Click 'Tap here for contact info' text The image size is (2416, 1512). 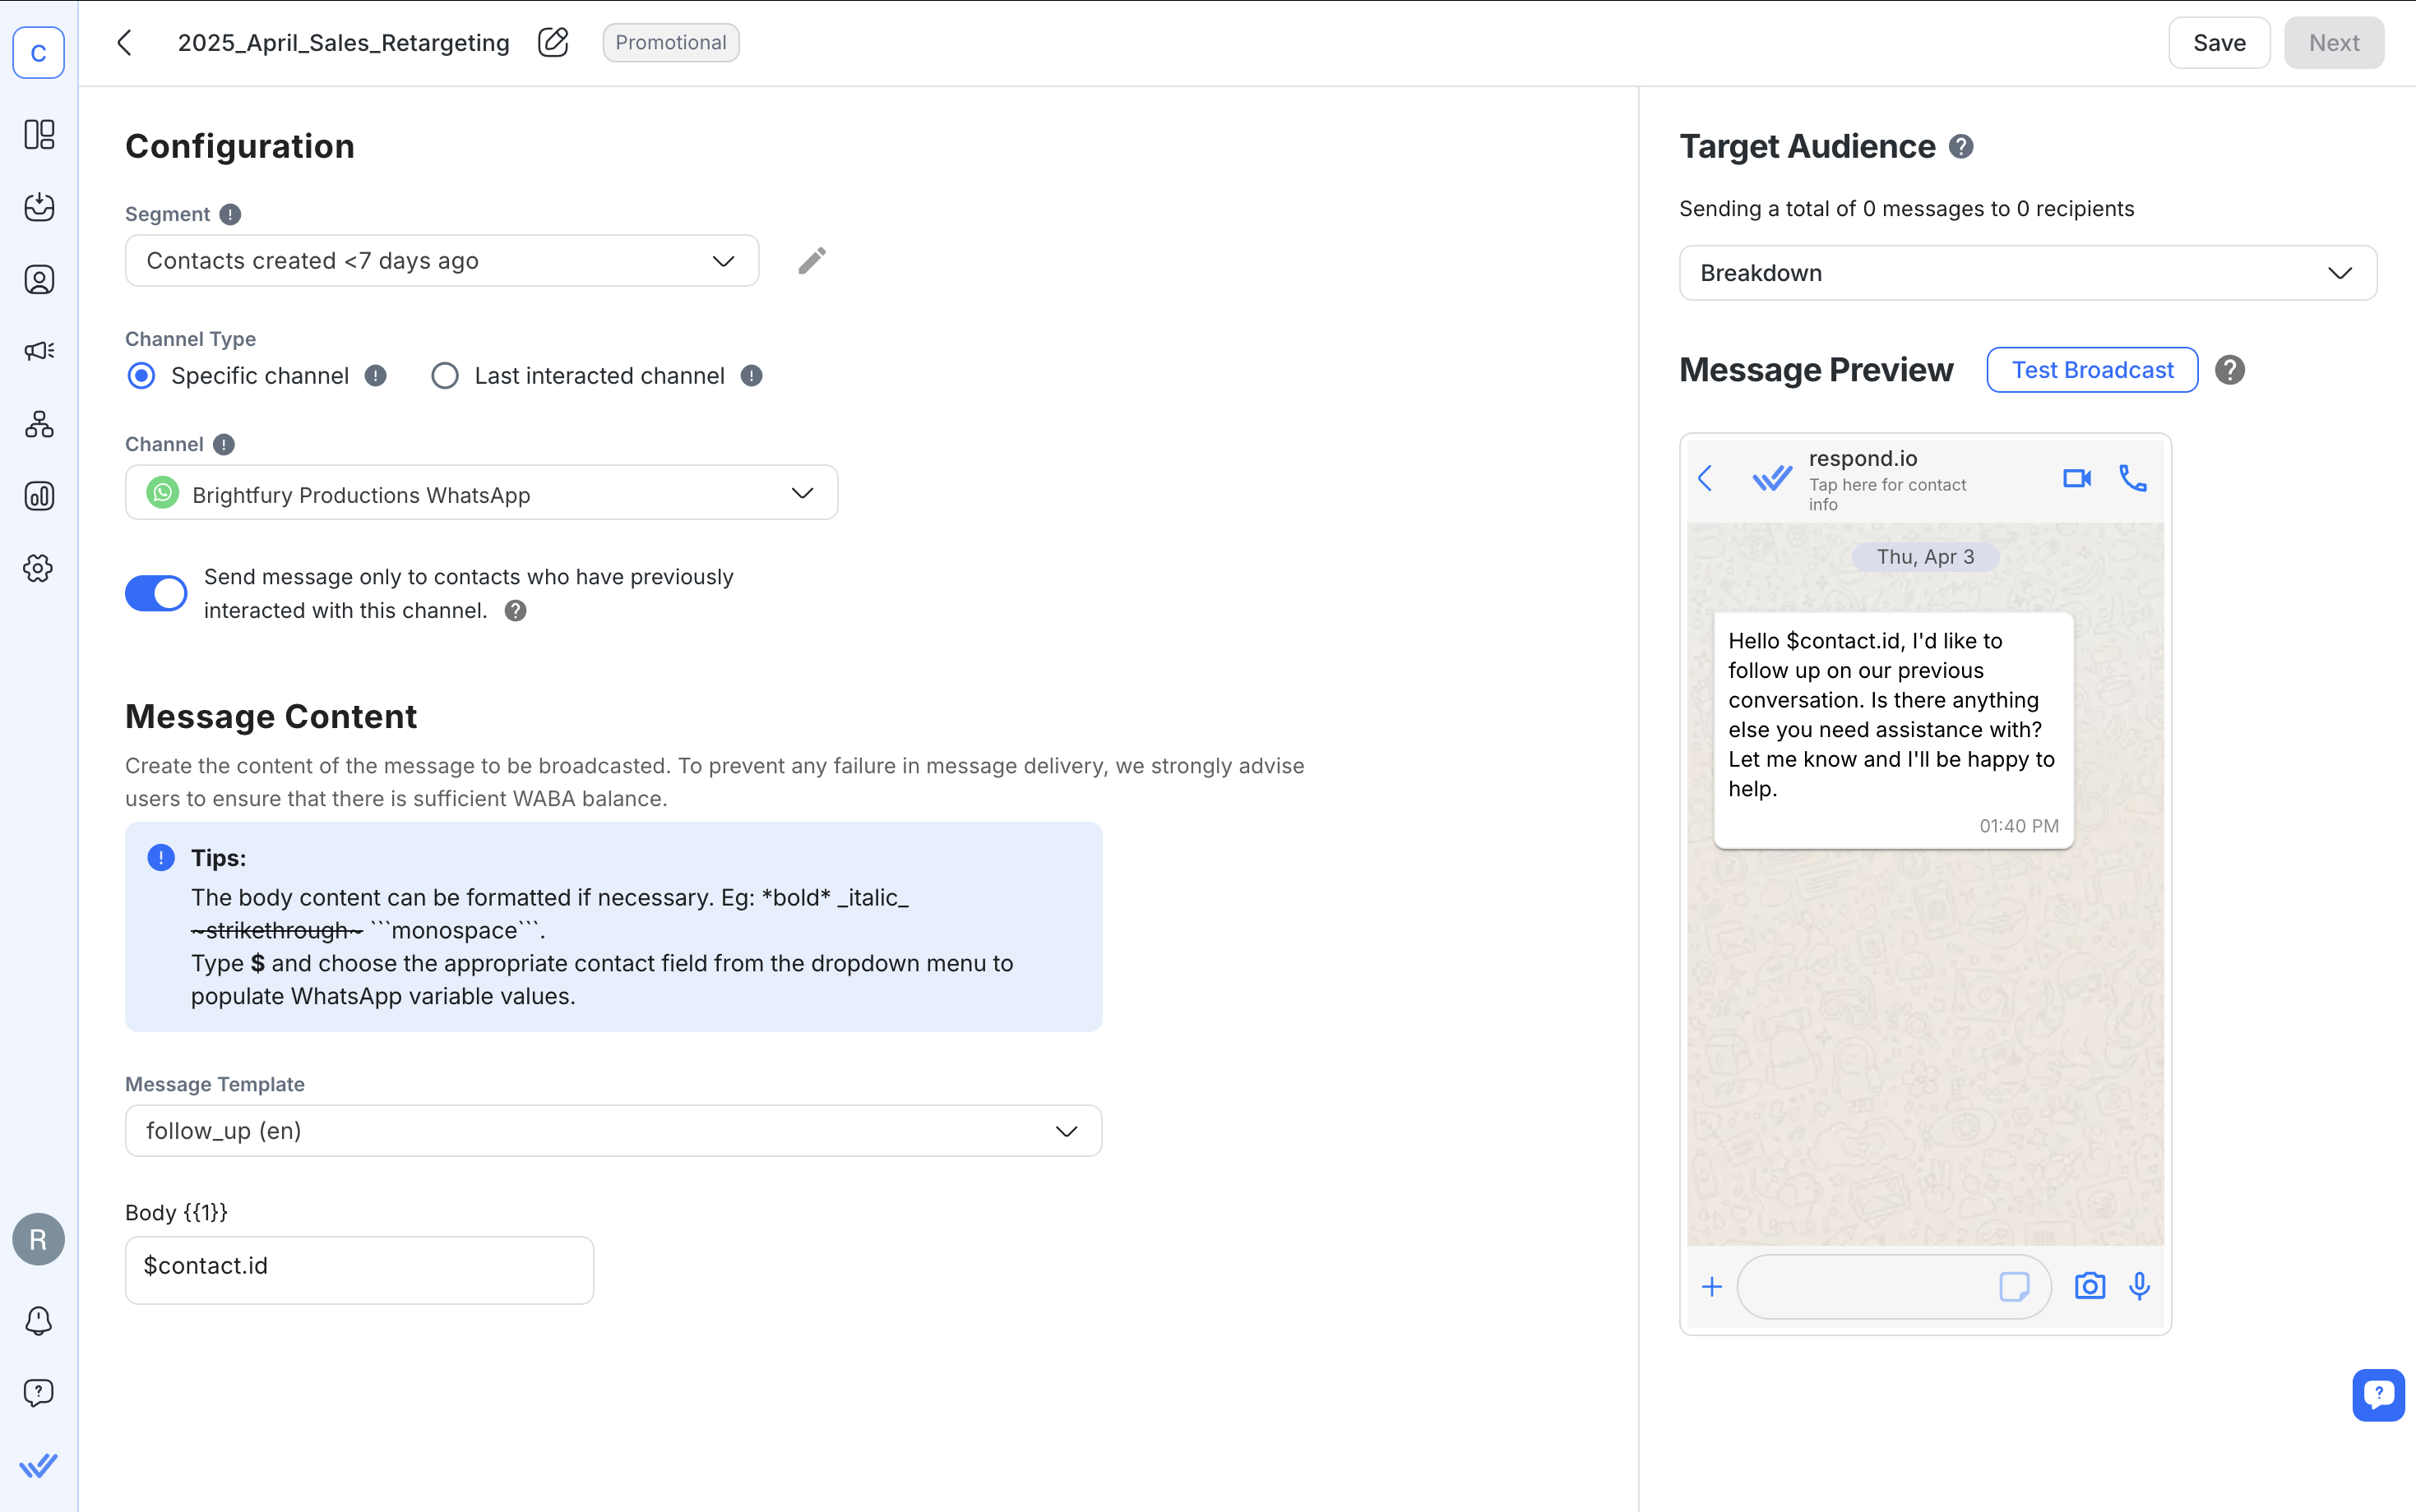tap(1886, 495)
